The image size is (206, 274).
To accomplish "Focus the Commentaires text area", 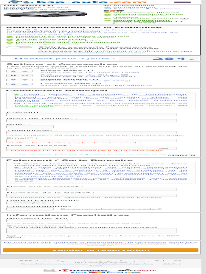I will click(92, 231).
